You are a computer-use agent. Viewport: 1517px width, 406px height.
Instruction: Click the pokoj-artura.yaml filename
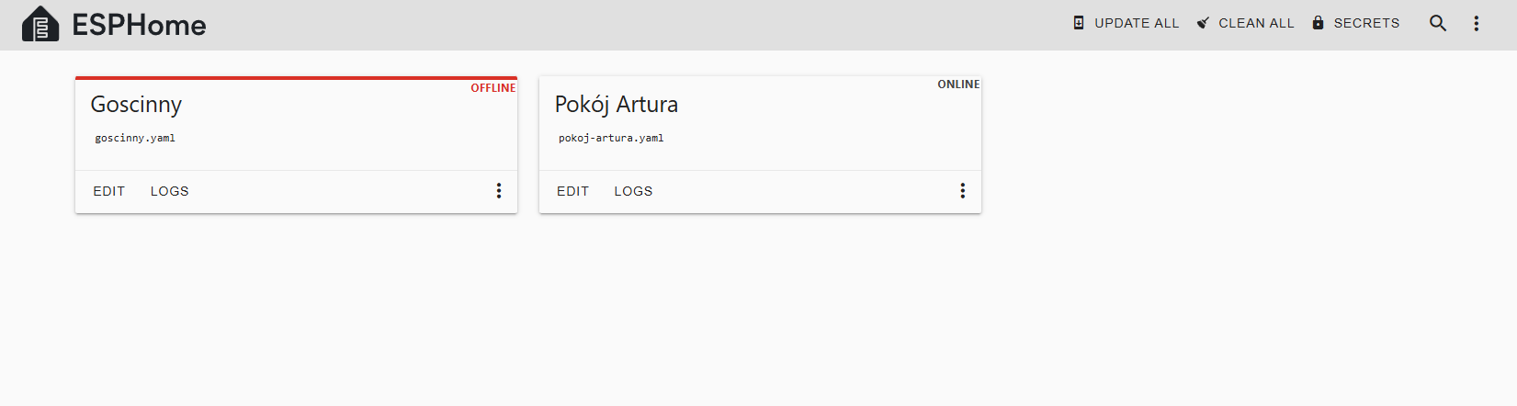611,139
